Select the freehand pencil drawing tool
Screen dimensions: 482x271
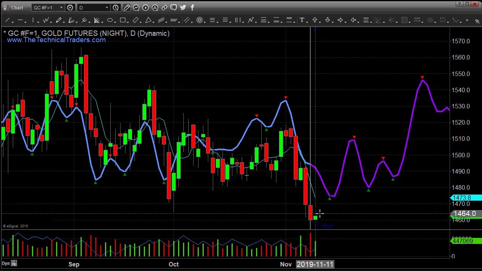click(58, 20)
